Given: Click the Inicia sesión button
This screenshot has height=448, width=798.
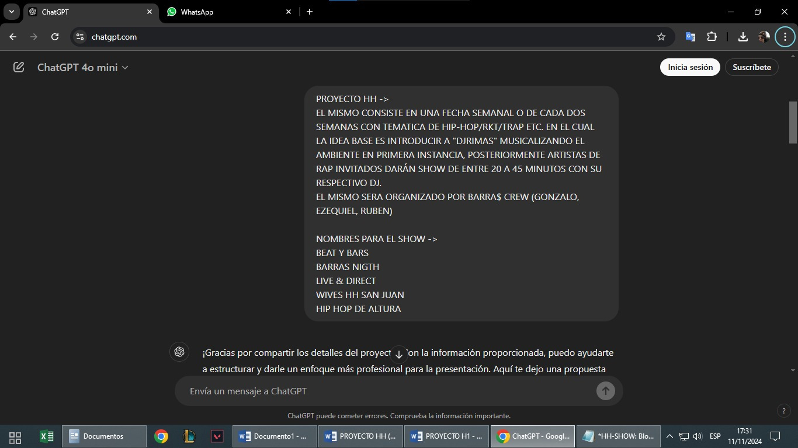Looking at the screenshot, I should click(x=690, y=67).
